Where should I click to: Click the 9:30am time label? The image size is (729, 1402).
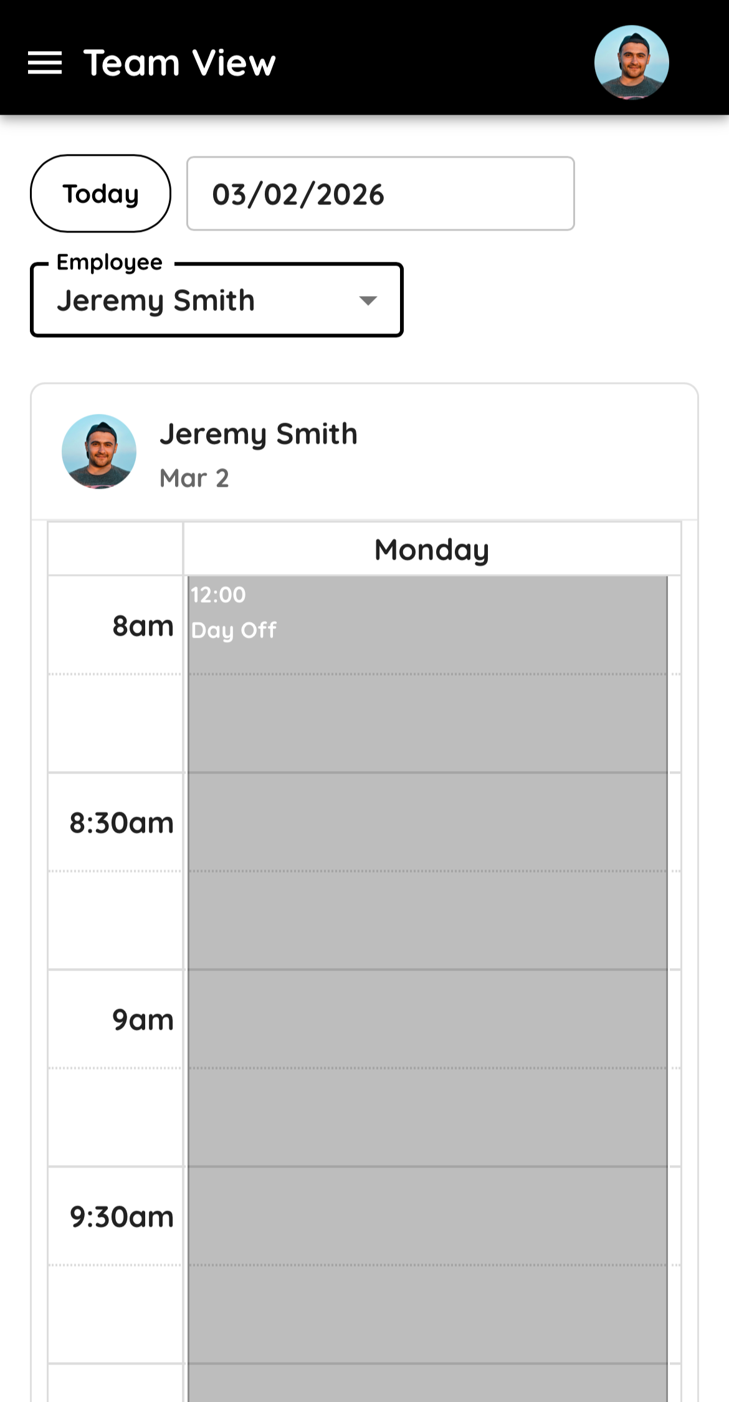coord(120,1216)
